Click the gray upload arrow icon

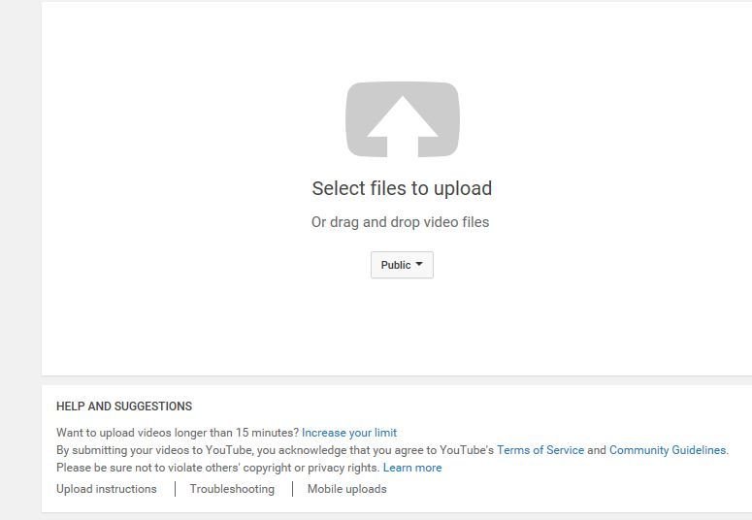(403, 119)
